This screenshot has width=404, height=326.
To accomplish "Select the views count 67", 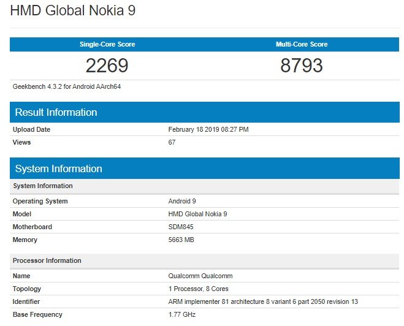I will pyautogui.click(x=172, y=142).
